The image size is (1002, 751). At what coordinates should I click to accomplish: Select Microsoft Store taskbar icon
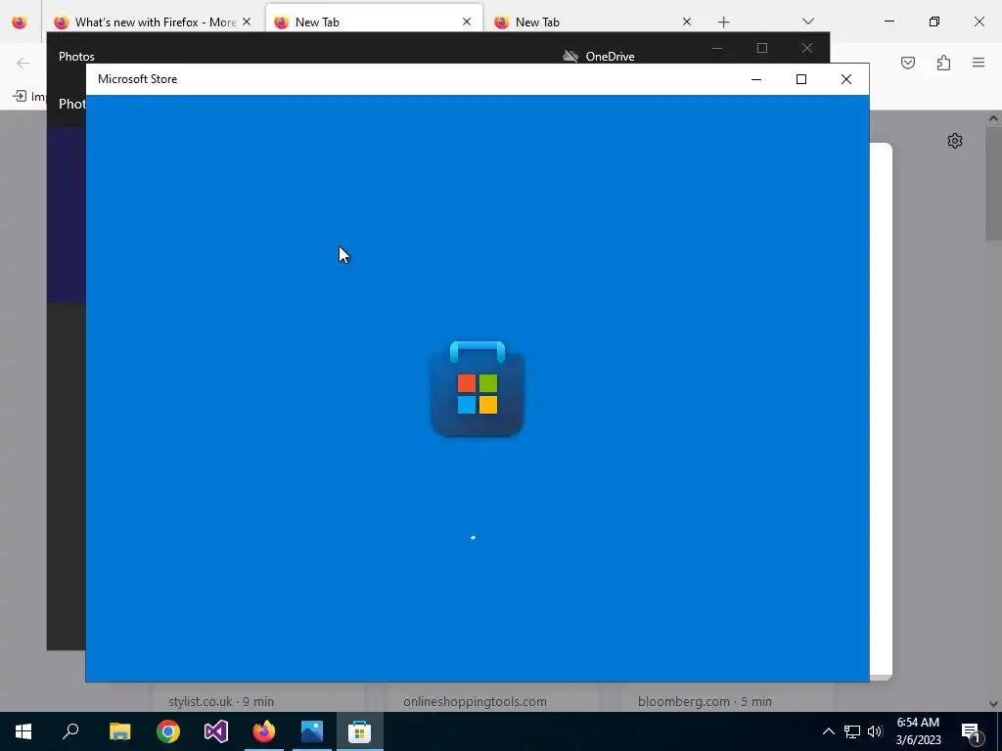click(x=360, y=731)
